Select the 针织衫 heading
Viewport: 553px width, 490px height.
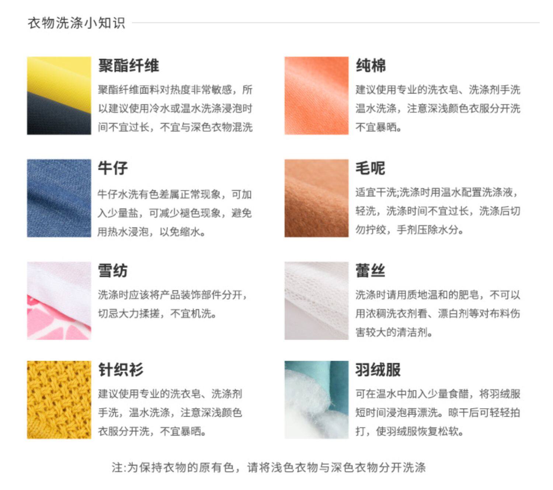click(121, 370)
